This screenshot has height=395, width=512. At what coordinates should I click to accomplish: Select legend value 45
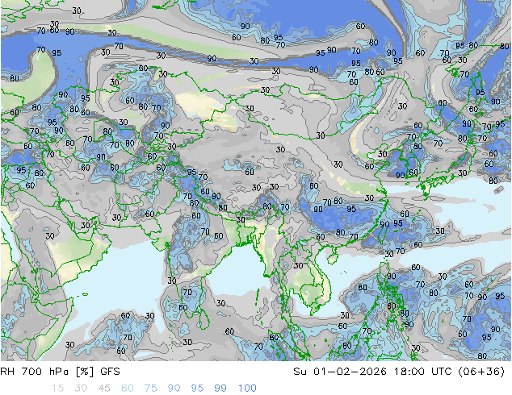coord(104,389)
